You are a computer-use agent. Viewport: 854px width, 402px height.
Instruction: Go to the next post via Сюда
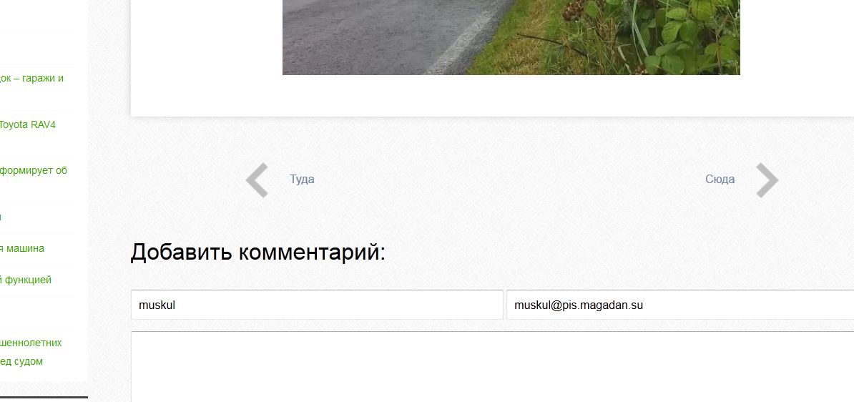pos(720,180)
